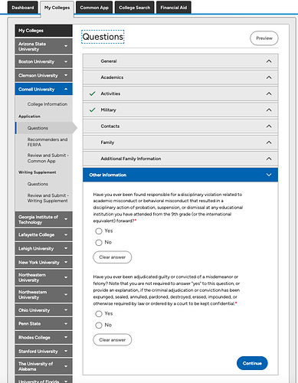Click the green checkmark beside Military
Viewport: 298px width, 383px height.
click(x=92, y=110)
